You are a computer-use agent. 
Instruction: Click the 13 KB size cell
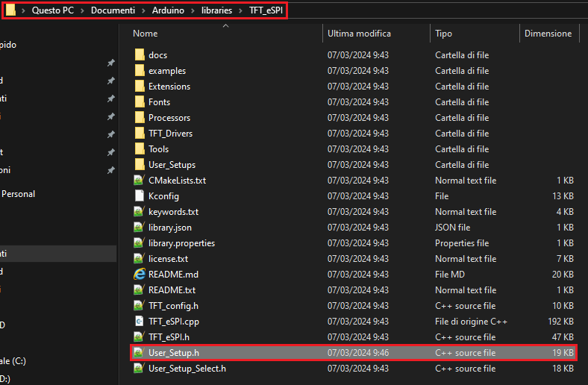(x=563, y=196)
